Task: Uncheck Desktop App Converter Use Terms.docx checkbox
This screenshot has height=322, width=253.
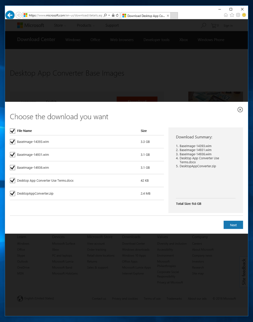Action: point(13,180)
